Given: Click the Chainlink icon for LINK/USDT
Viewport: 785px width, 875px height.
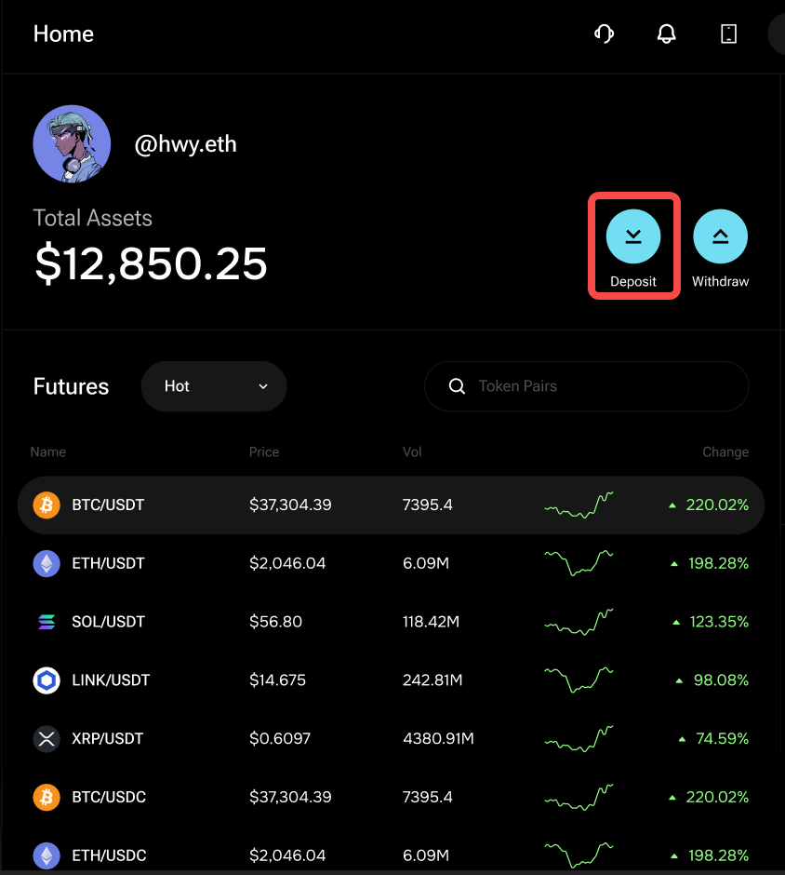Looking at the screenshot, I should 47,680.
